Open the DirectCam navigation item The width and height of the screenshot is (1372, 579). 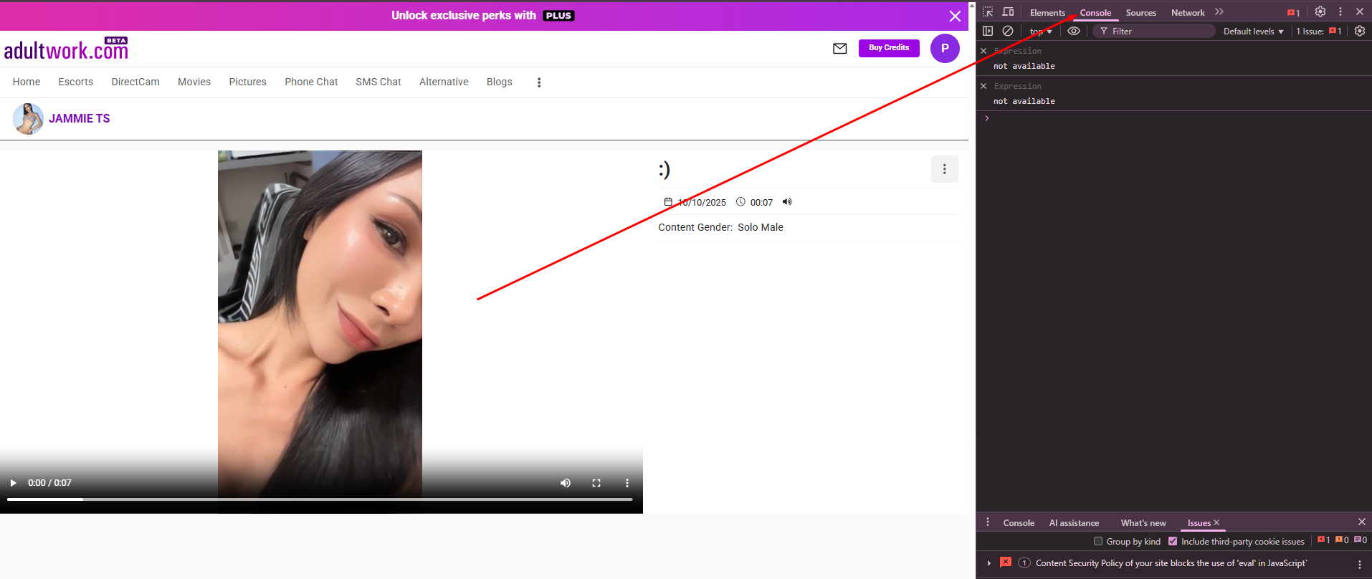point(135,82)
